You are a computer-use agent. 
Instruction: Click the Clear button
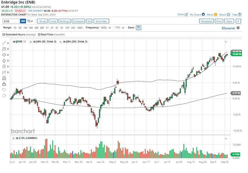pyautogui.click(x=229, y=21)
